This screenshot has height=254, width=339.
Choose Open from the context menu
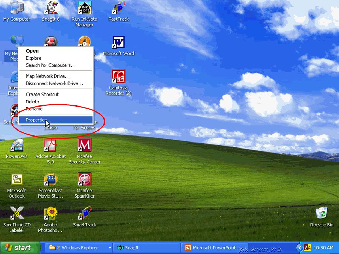(x=55, y=51)
